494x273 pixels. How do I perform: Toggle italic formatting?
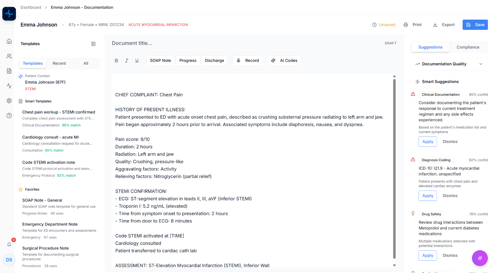pyautogui.click(x=127, y=61)
